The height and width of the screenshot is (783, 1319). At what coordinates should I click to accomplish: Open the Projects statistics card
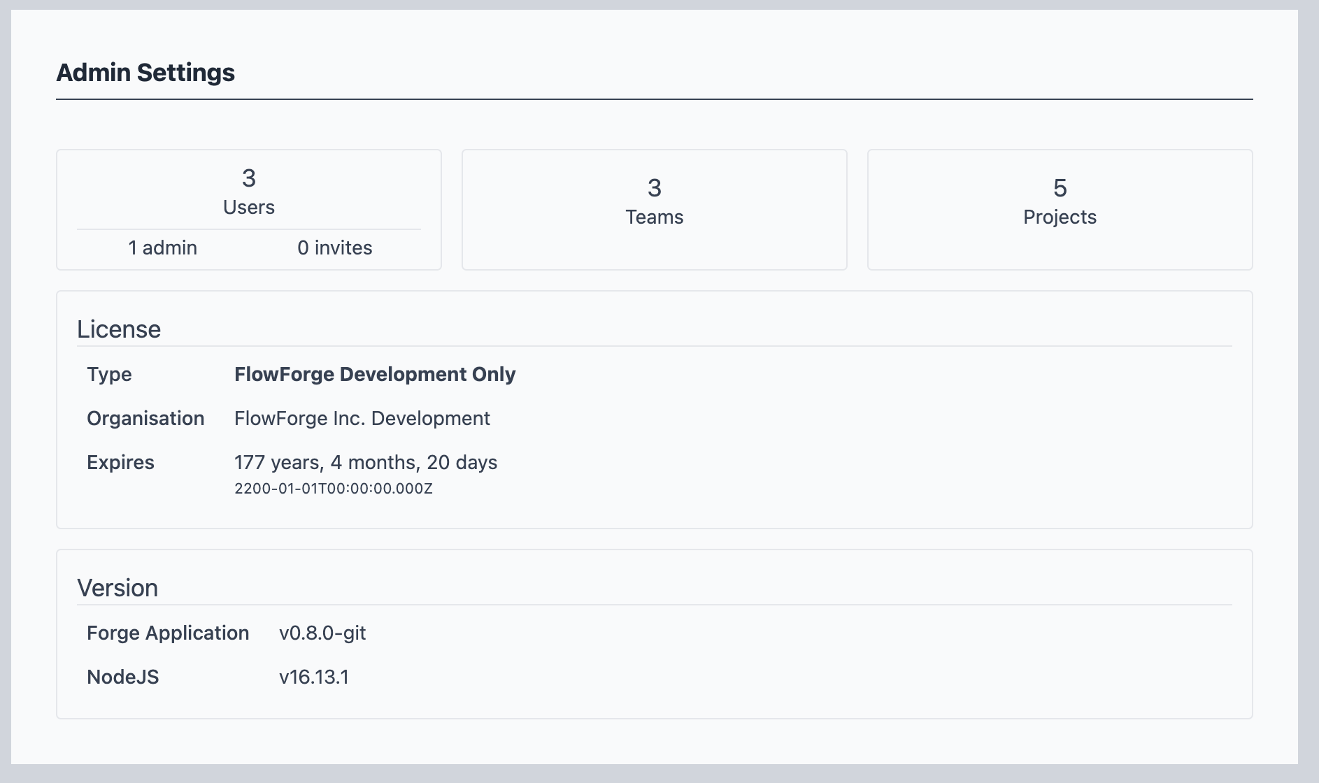1059,210
